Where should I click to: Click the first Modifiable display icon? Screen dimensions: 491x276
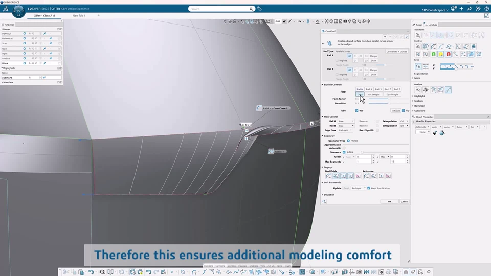point(329,176)
